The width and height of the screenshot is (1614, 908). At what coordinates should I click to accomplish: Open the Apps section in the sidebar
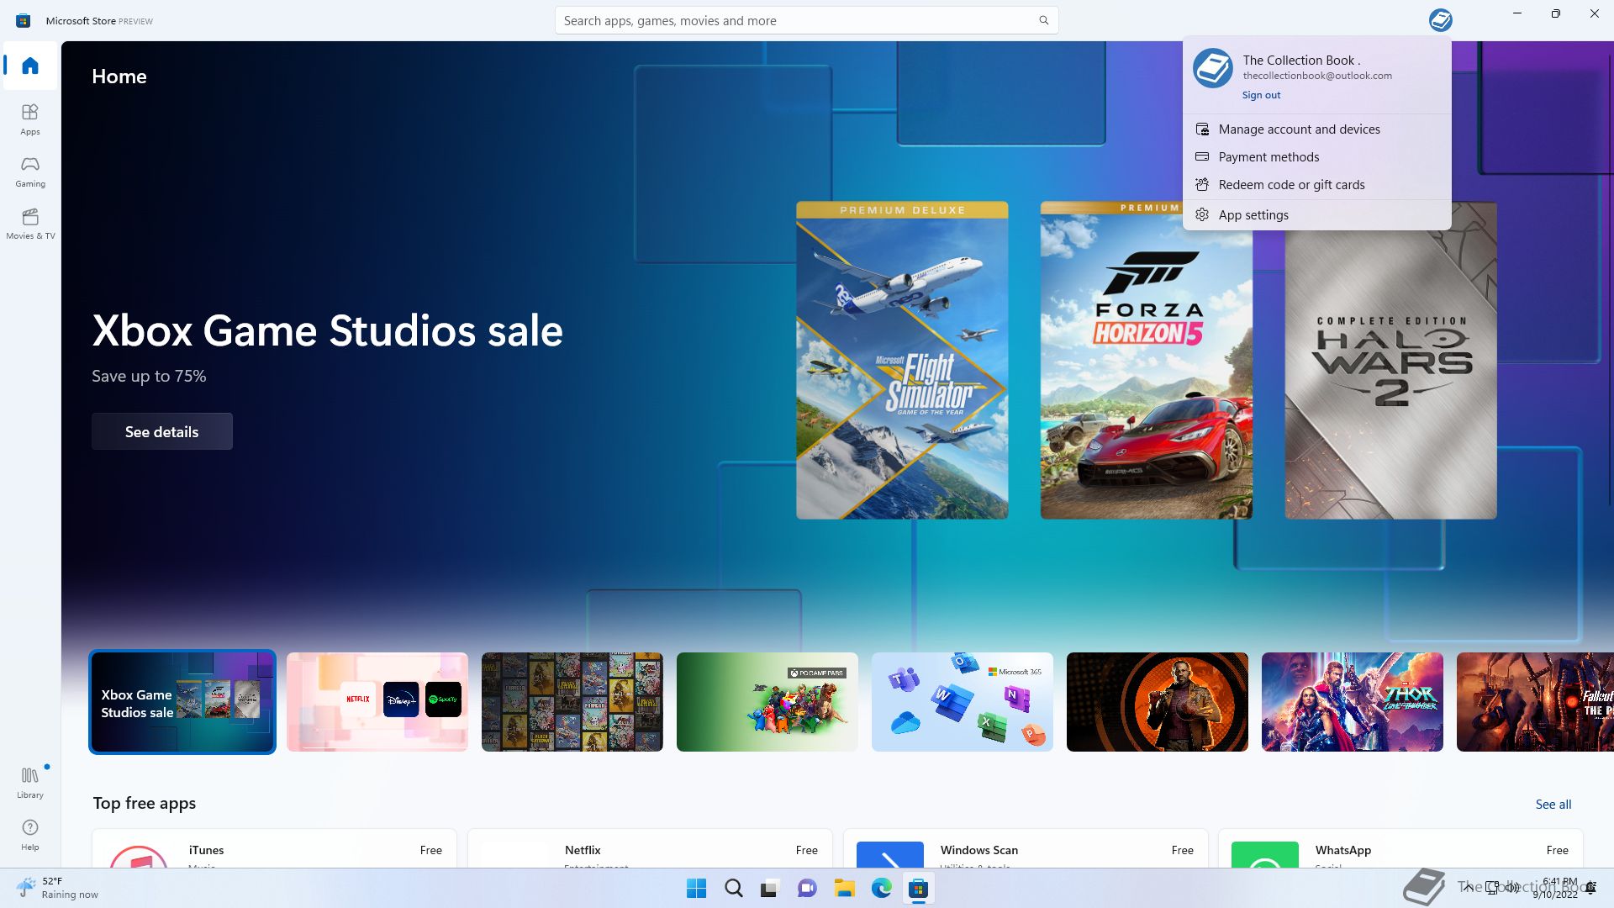[30, 119]
